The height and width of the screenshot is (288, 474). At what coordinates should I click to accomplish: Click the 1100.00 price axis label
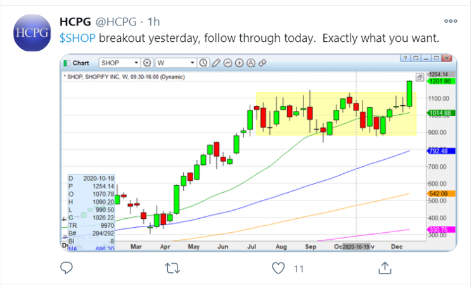point(439,98)
